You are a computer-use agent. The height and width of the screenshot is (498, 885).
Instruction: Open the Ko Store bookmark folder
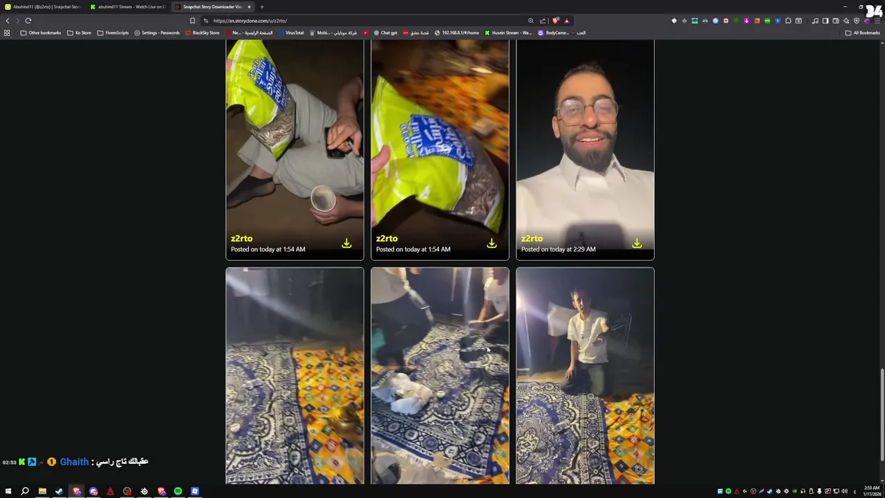[x=79, y=33]
